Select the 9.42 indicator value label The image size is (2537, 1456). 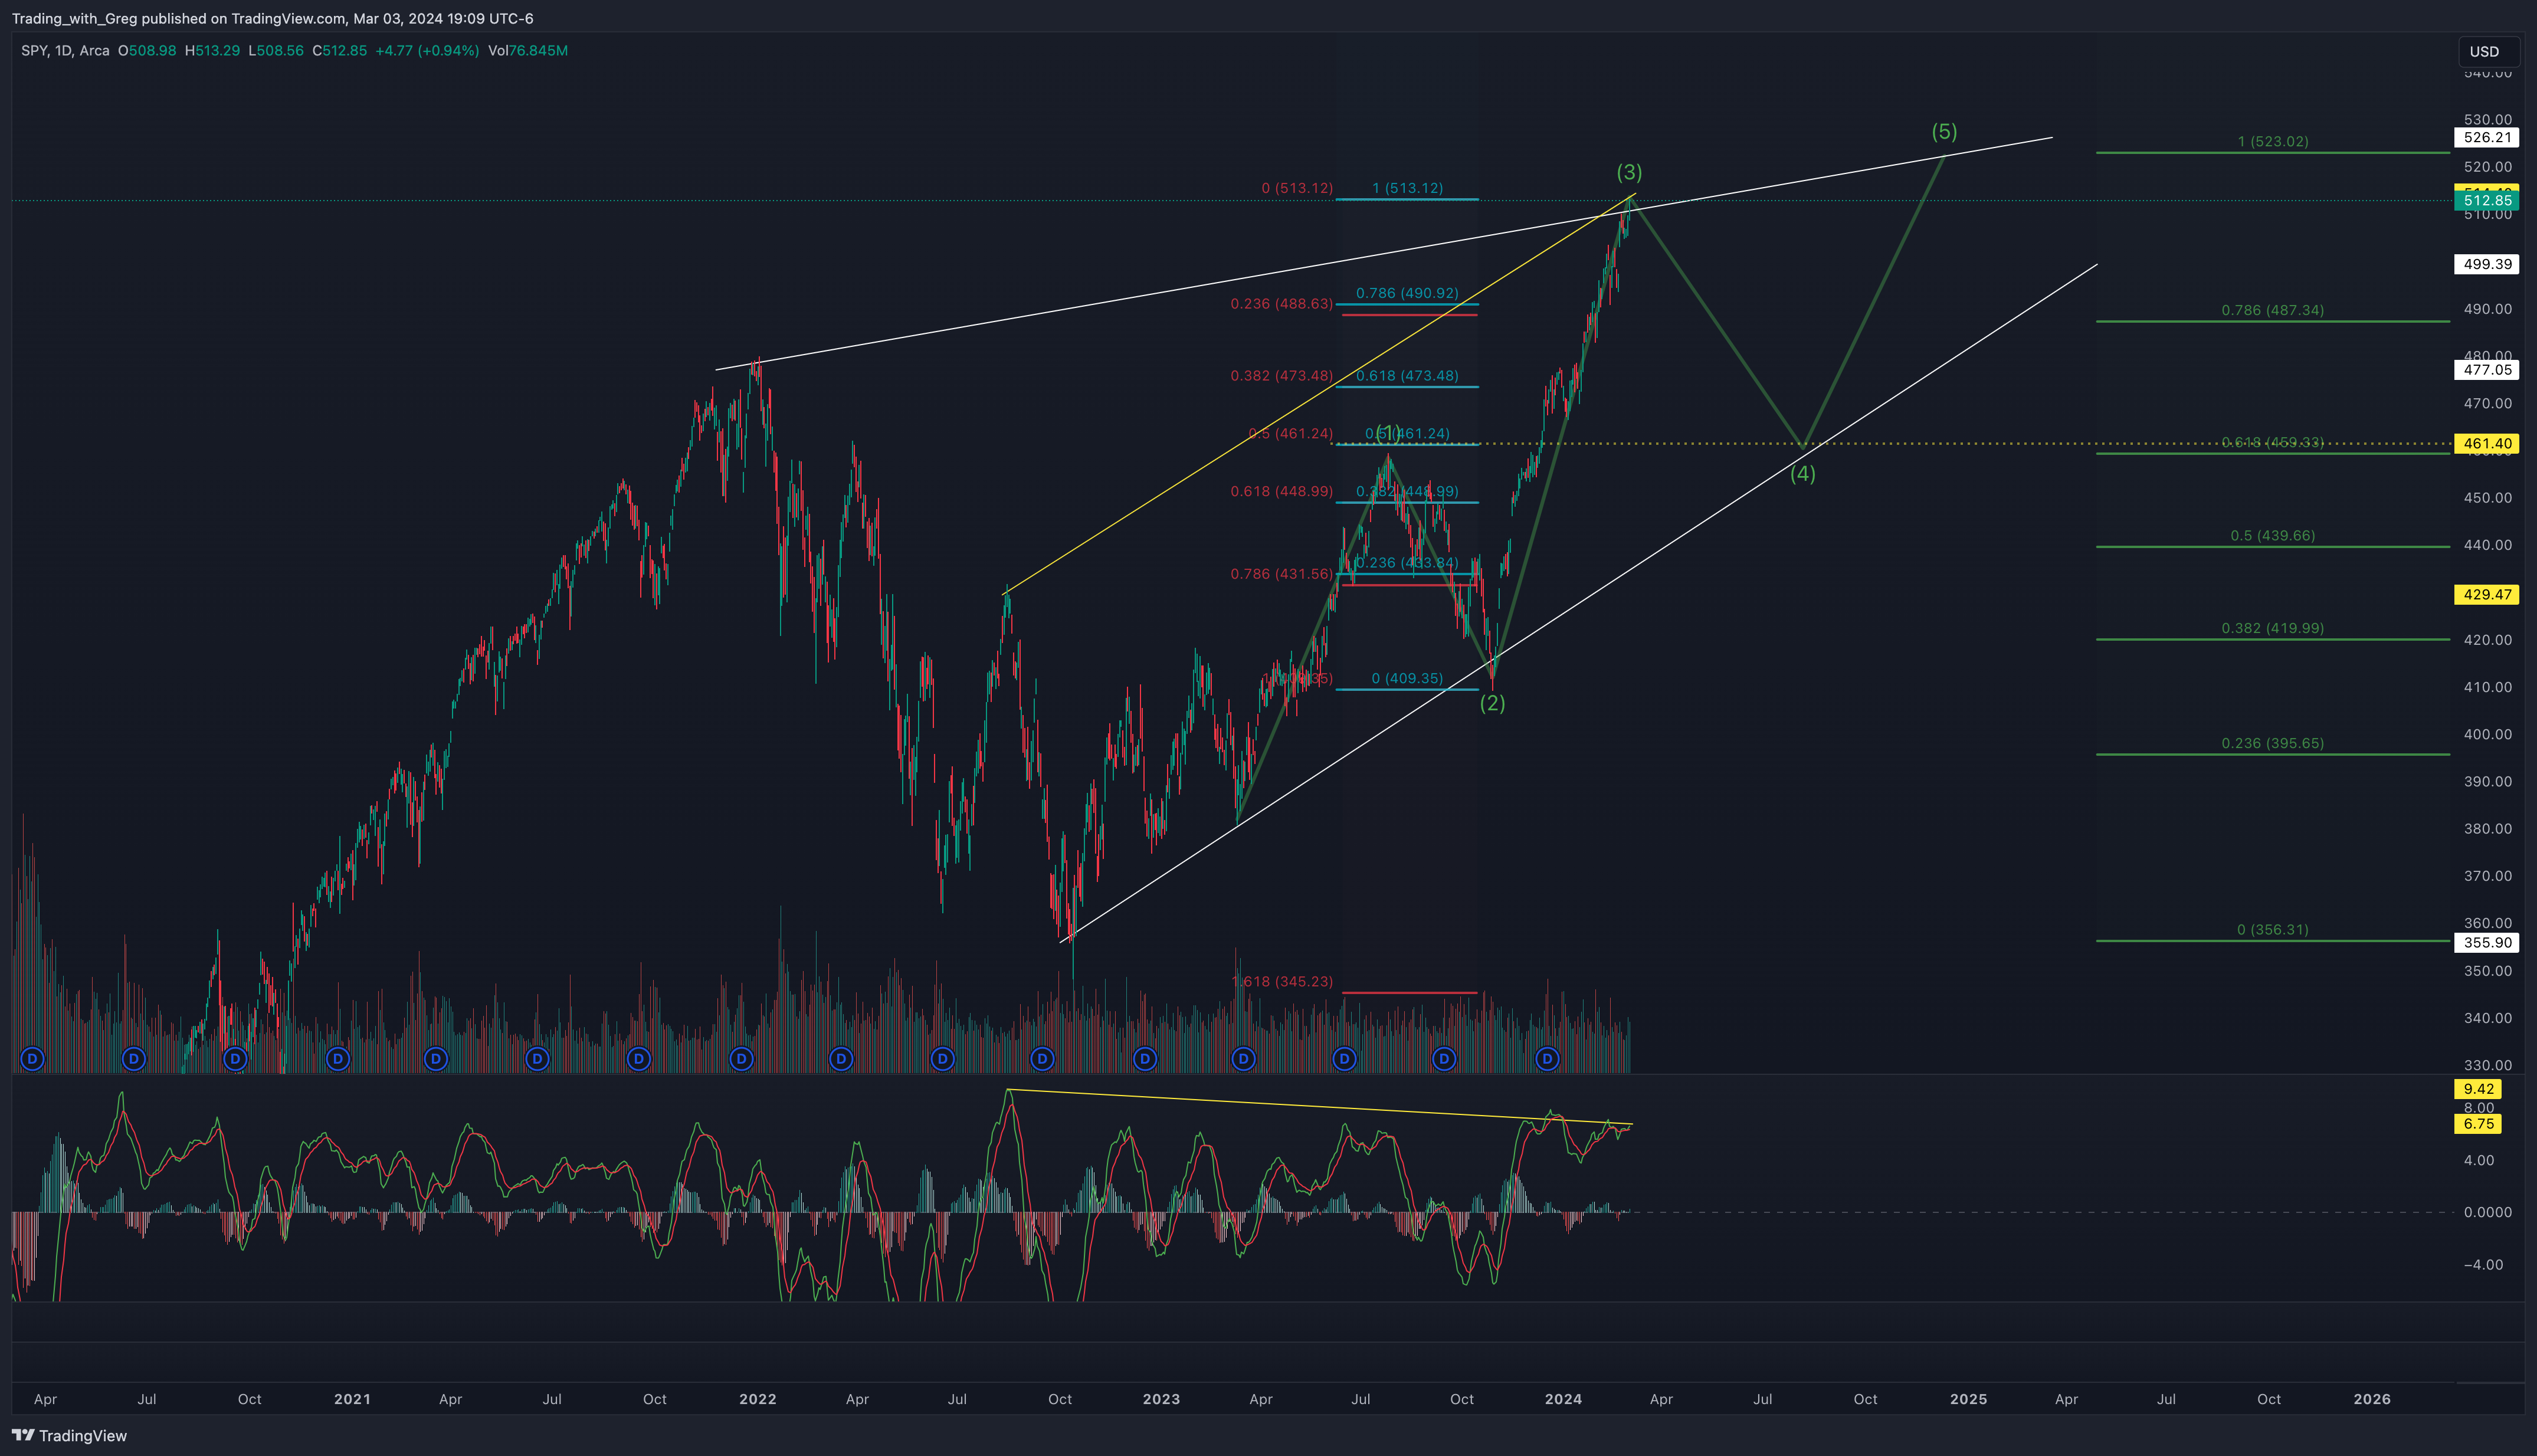(x=2479, y=1089)
